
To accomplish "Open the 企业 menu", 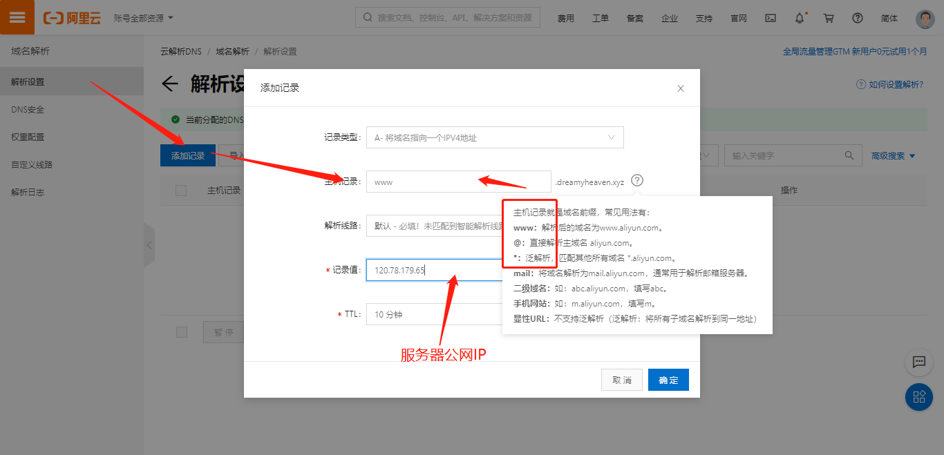I will pos(670,19).
